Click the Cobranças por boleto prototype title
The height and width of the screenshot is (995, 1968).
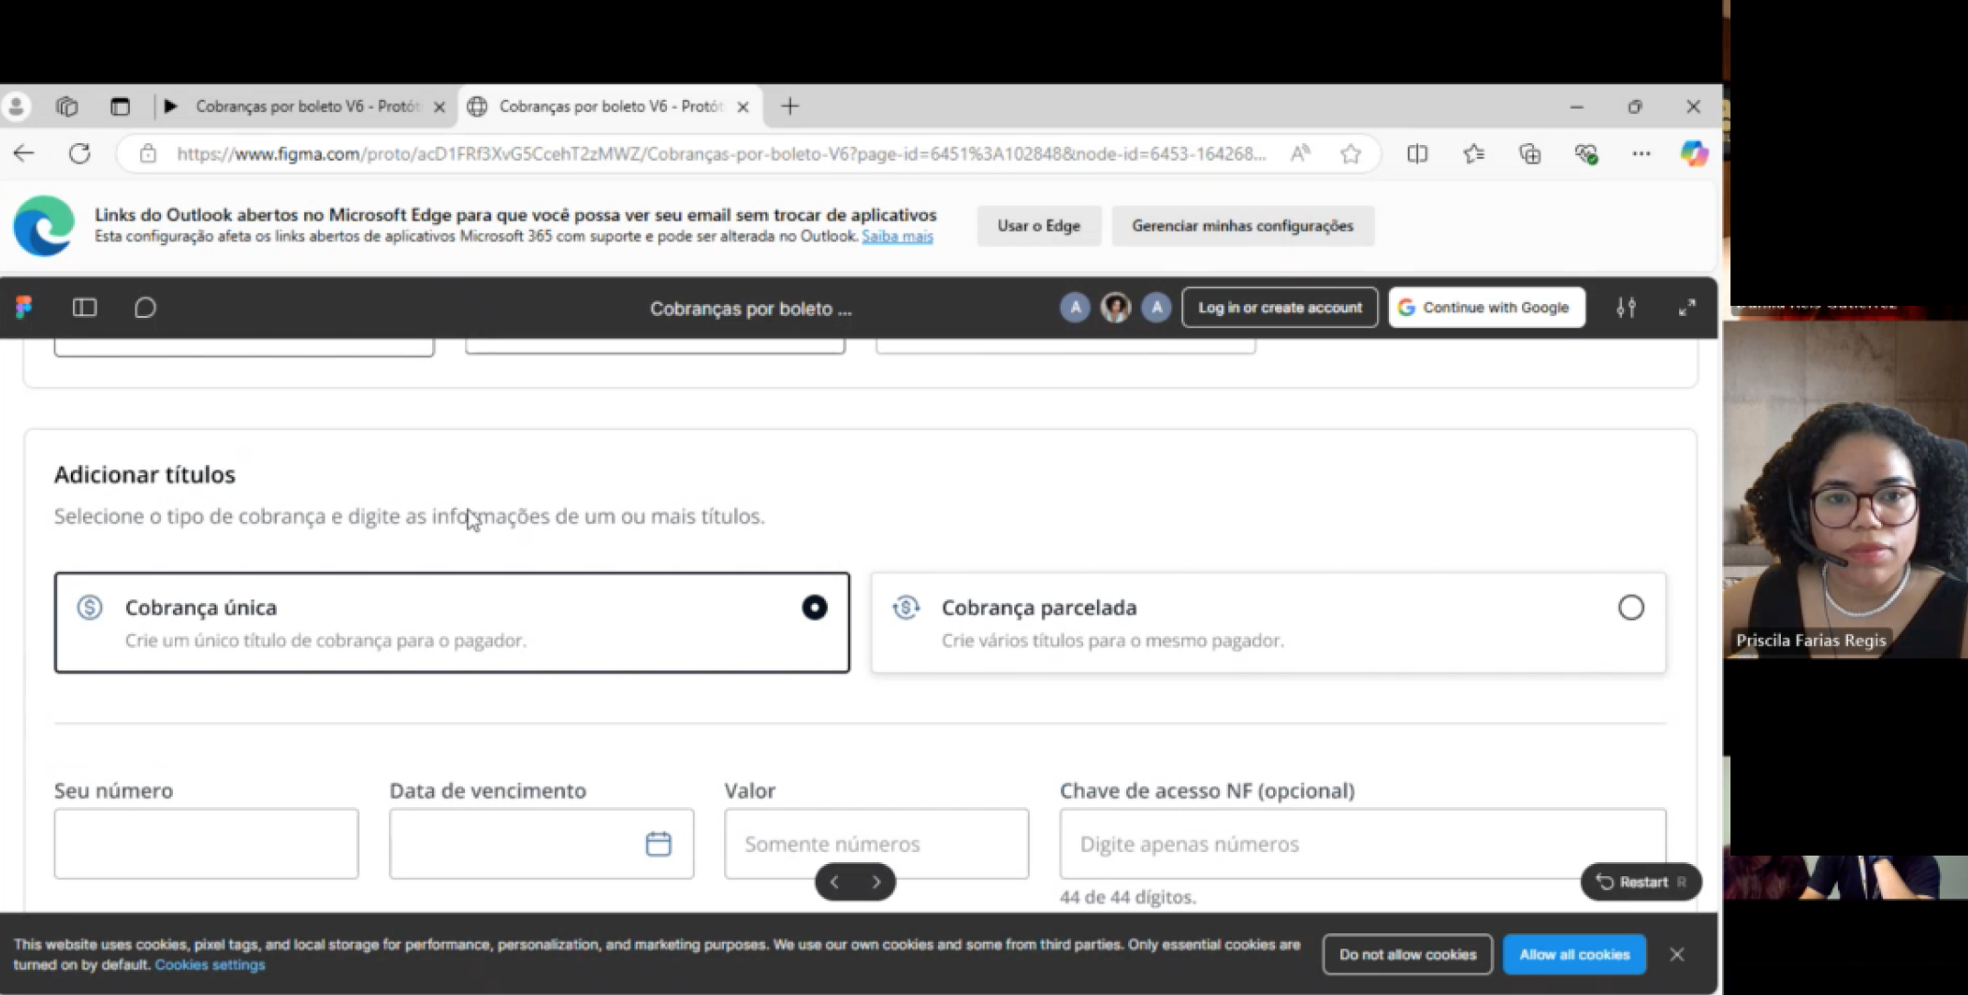pos(750,309)
